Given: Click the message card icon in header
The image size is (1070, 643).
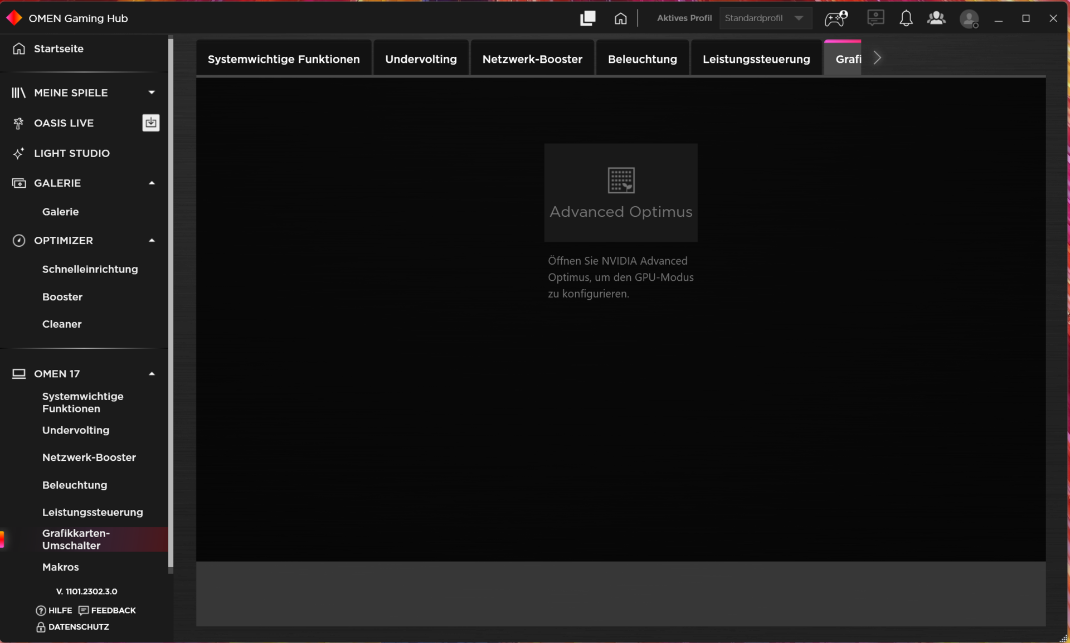Looking at the screenshot, I should [x=875, y=18].
